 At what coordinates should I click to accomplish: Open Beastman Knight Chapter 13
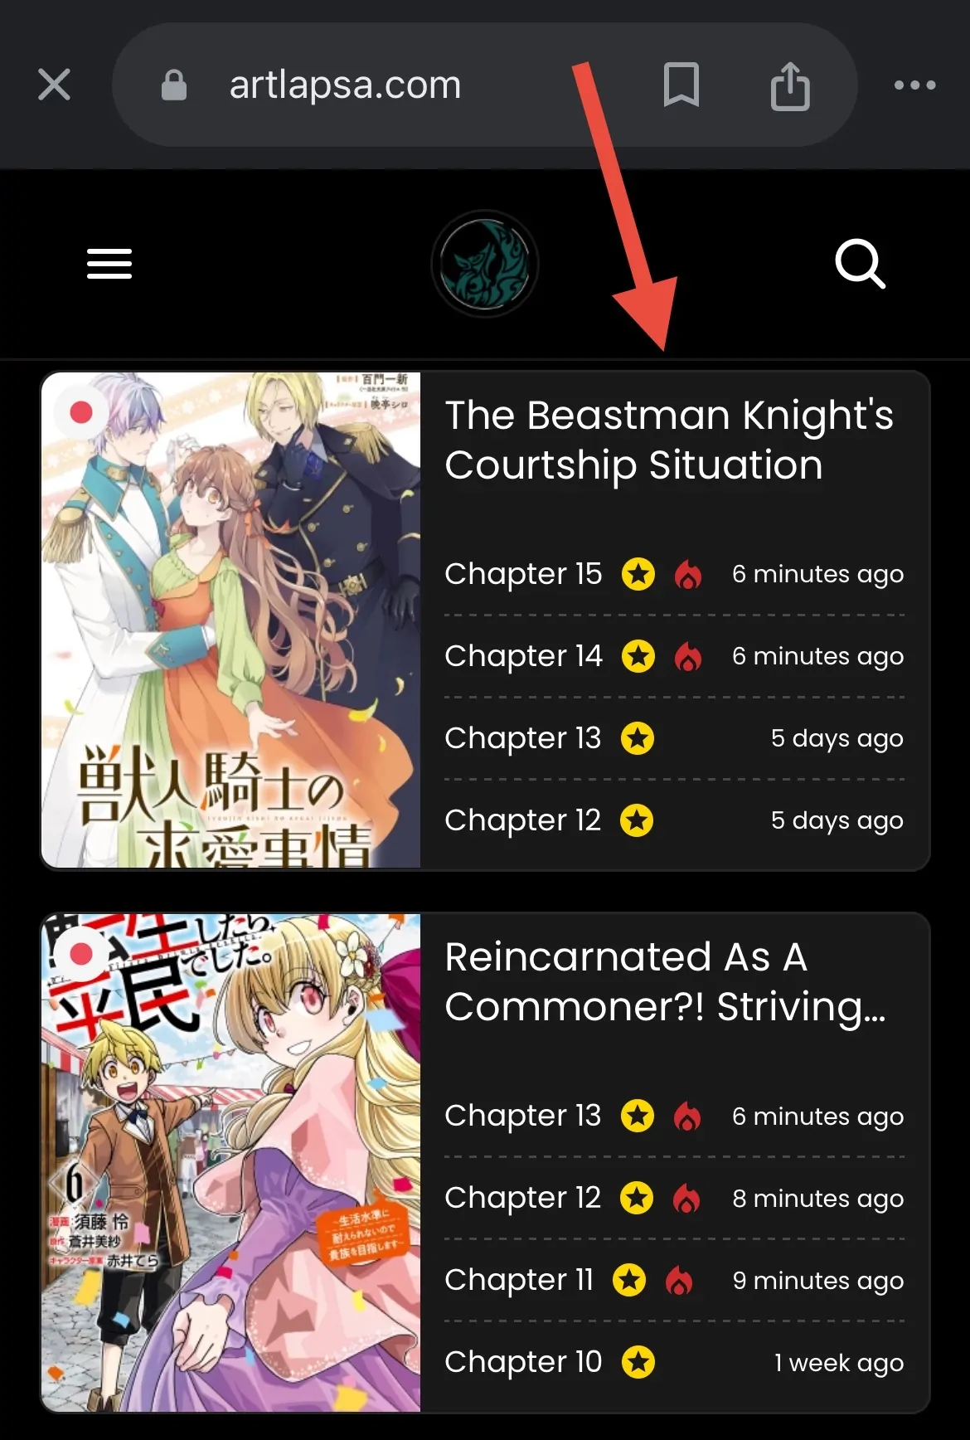point(523,738)
